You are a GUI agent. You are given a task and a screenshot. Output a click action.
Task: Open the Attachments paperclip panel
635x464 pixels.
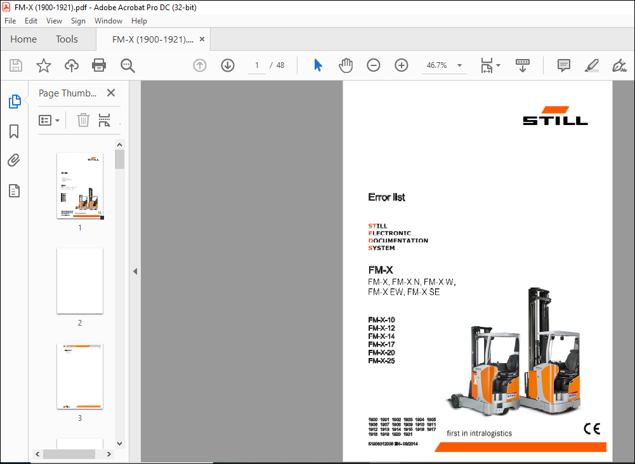tap(14, 161)
